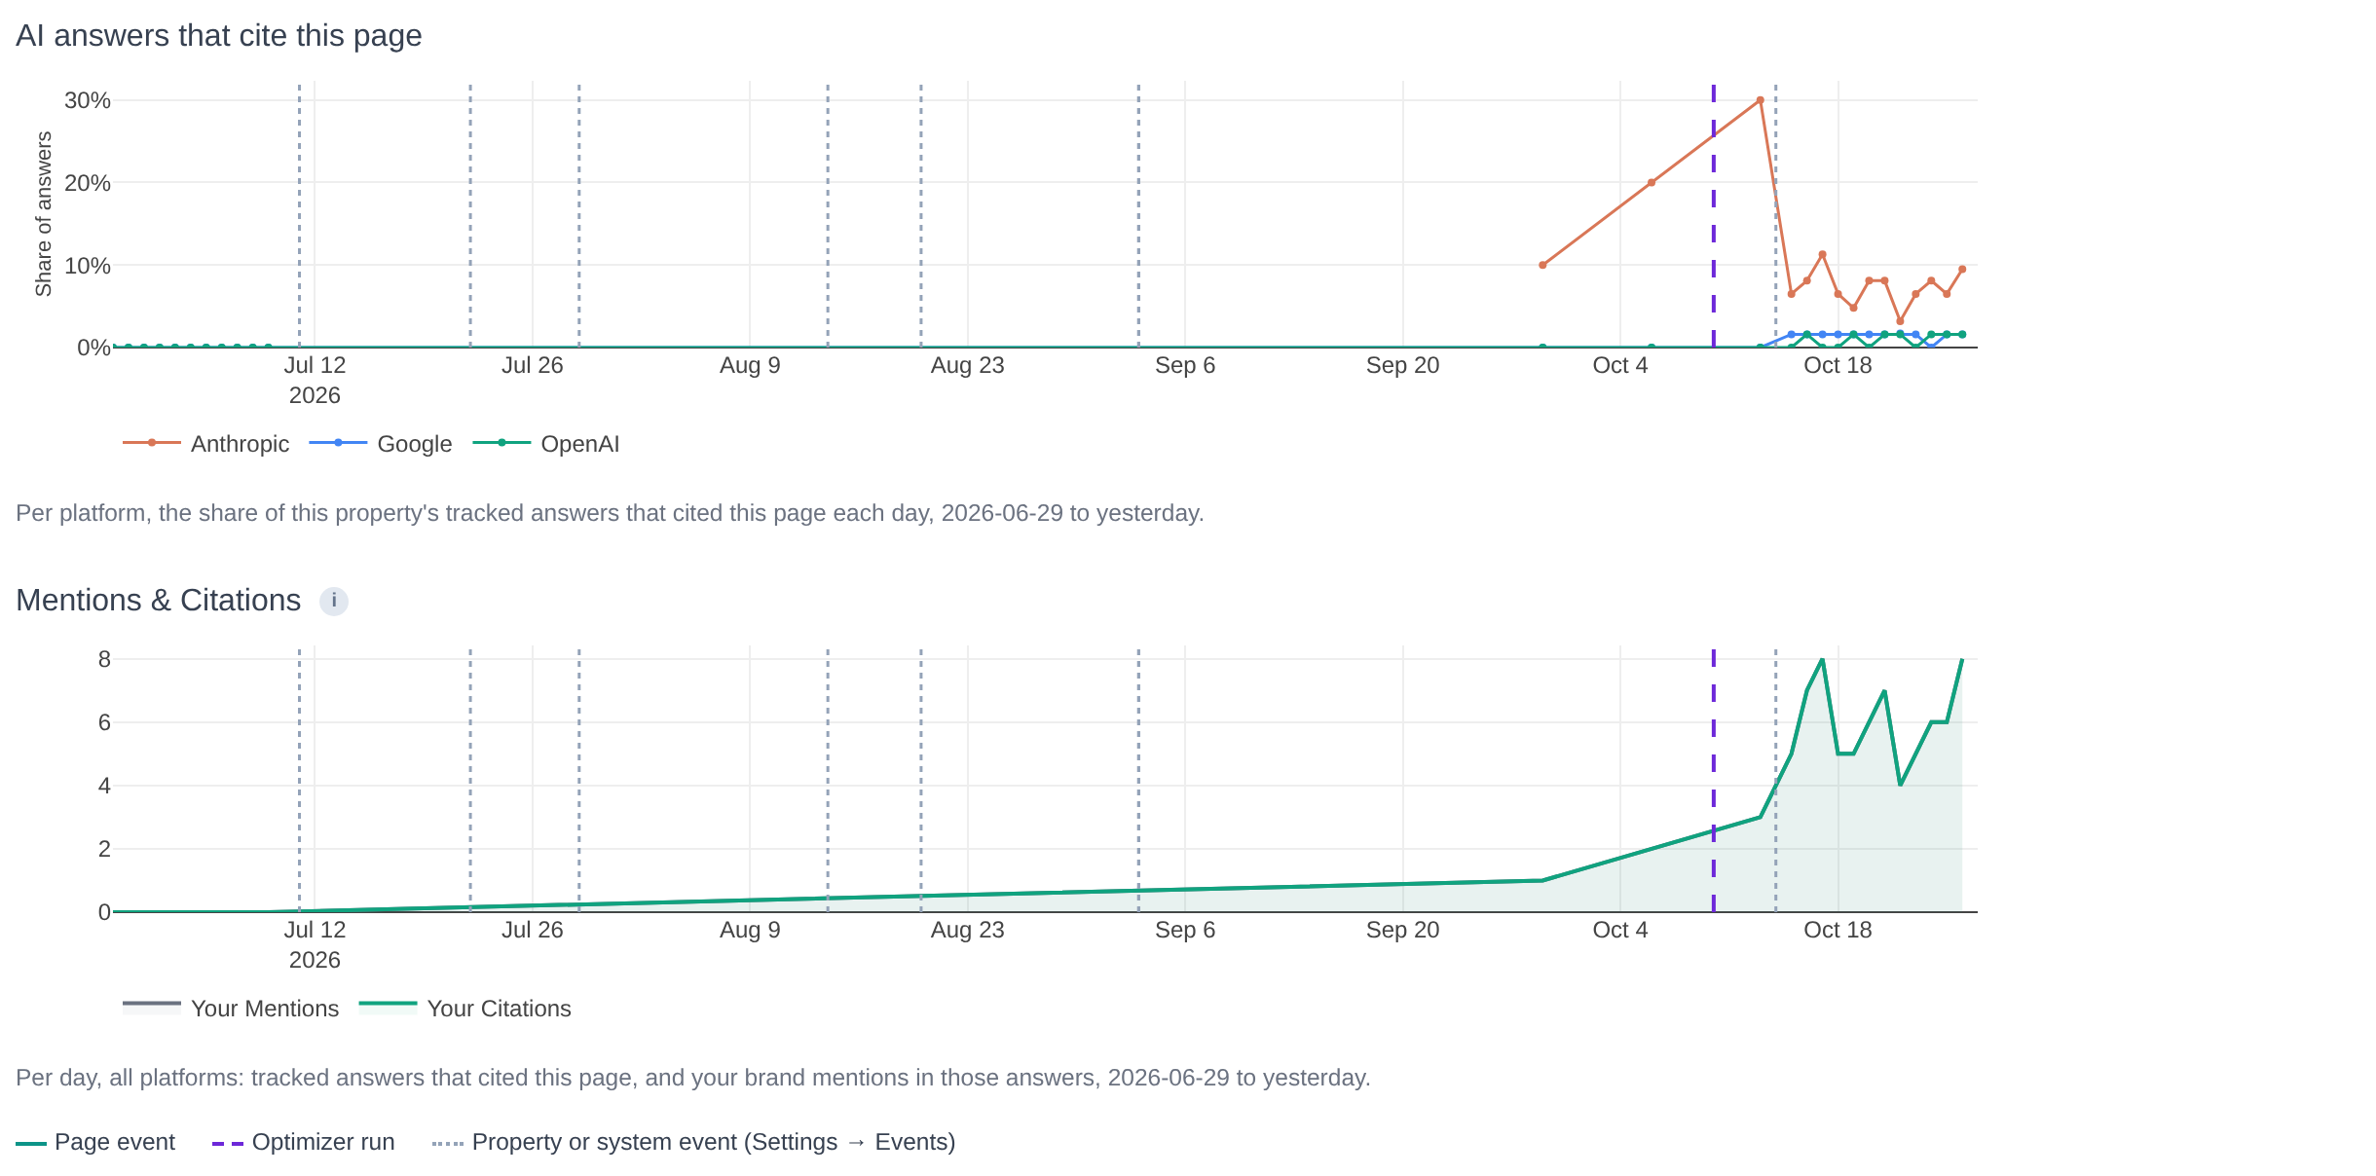
Task: Toggle the OpenAI series in legend
Action: pos(546,444)
